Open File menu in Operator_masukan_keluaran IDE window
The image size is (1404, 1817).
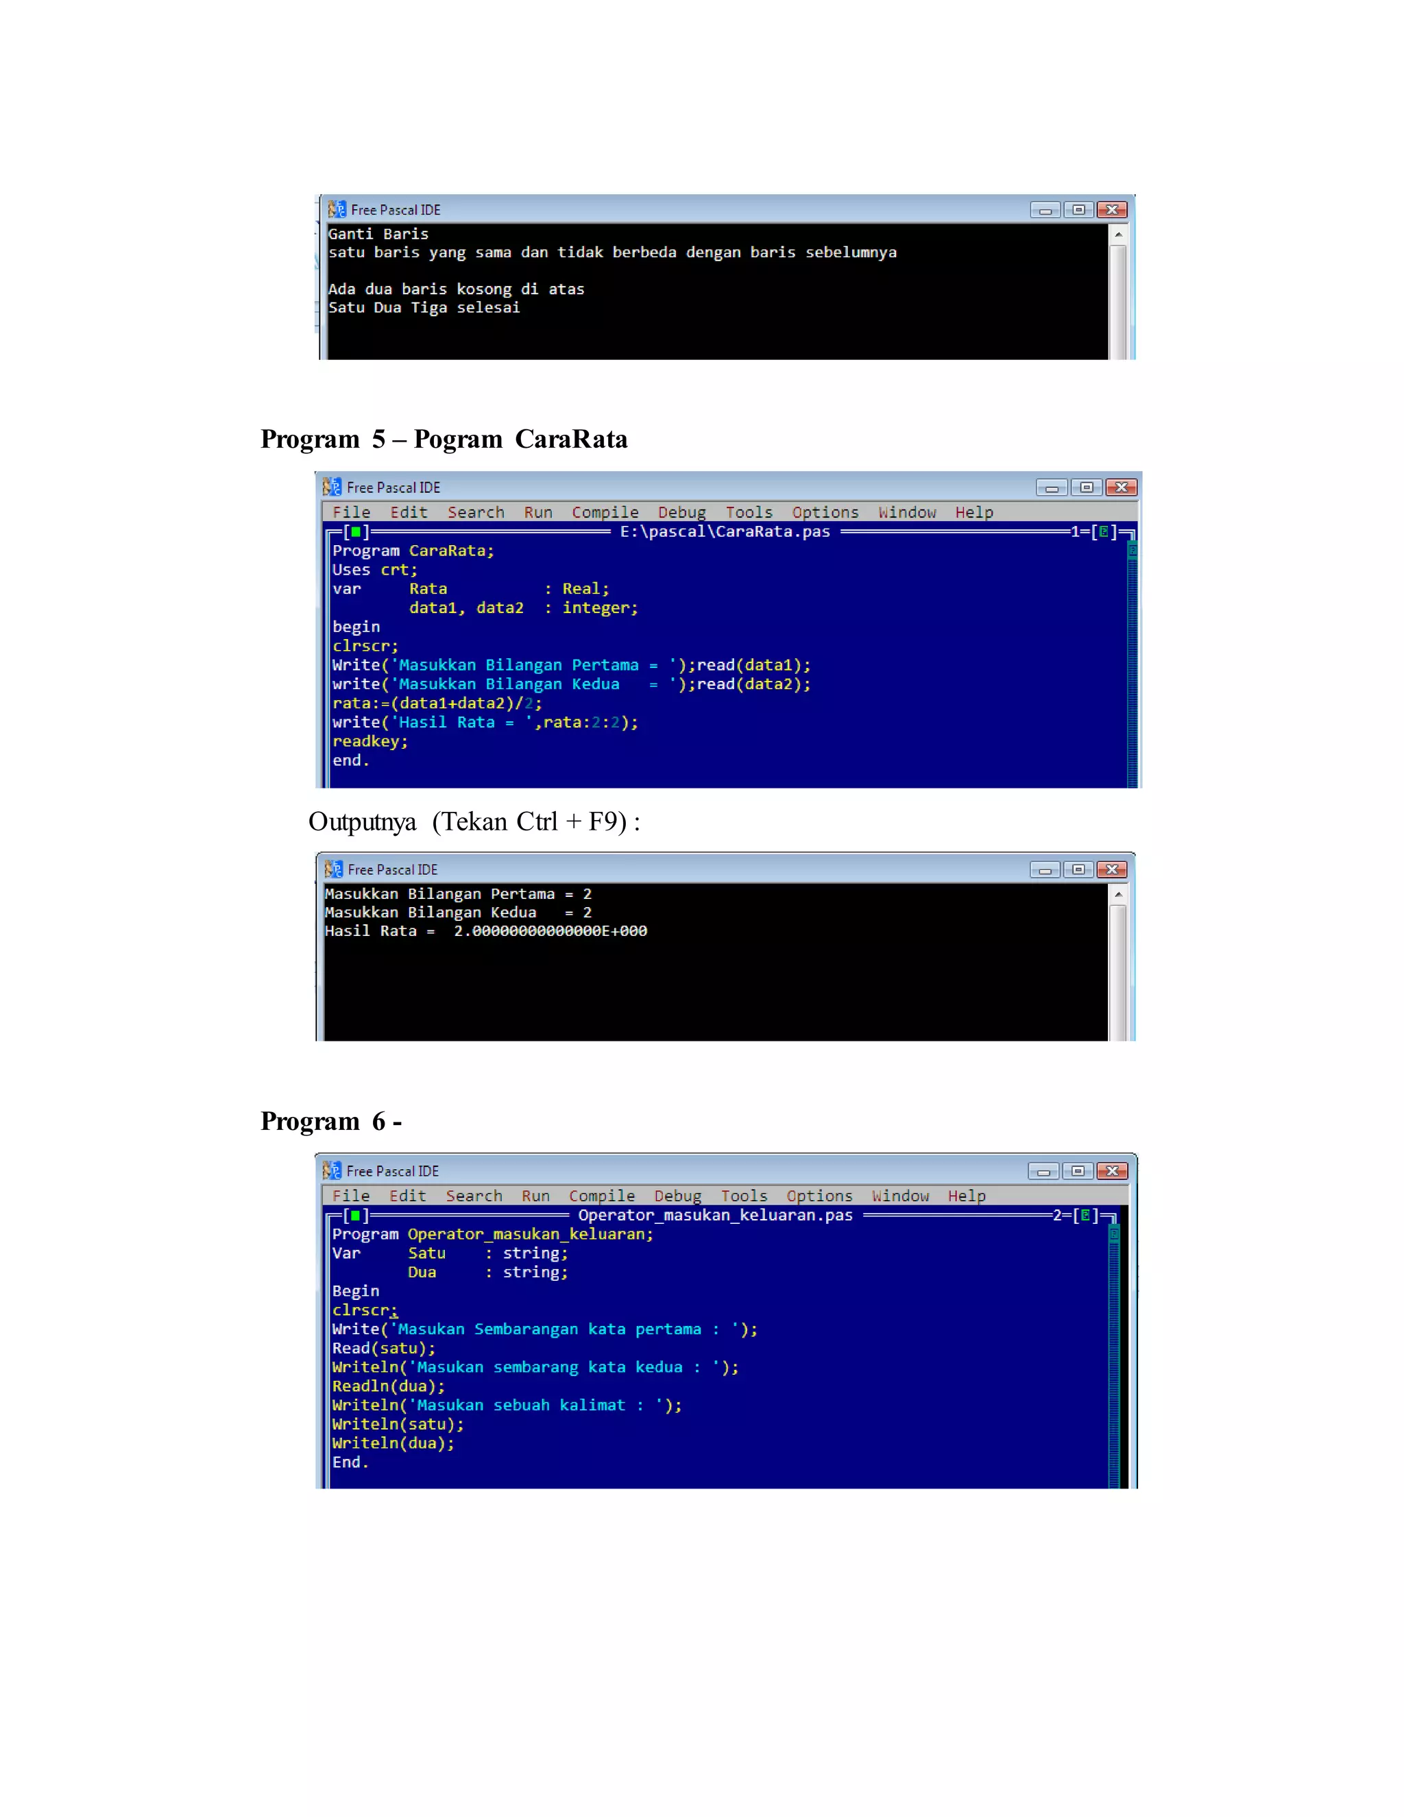click(351, 1196)
